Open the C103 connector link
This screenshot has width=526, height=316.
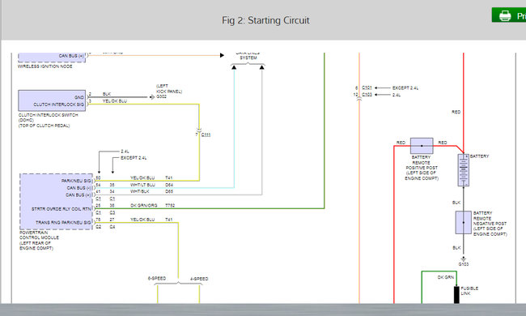coord(367,95)
